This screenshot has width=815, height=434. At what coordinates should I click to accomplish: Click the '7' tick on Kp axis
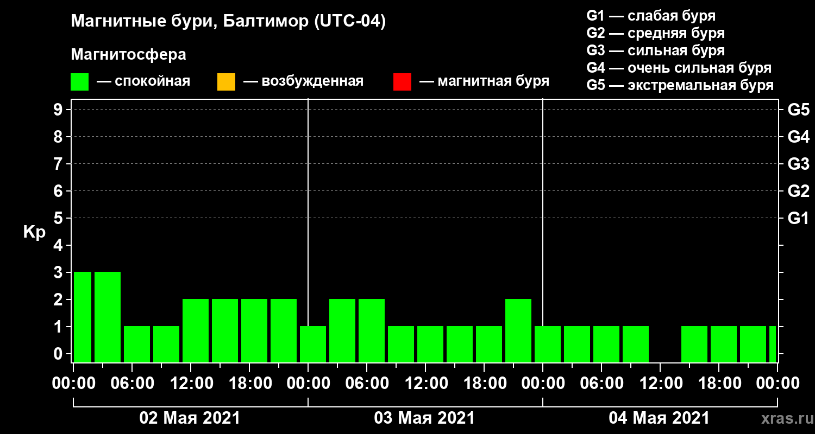pyautogui.click(x=59, y=164)
